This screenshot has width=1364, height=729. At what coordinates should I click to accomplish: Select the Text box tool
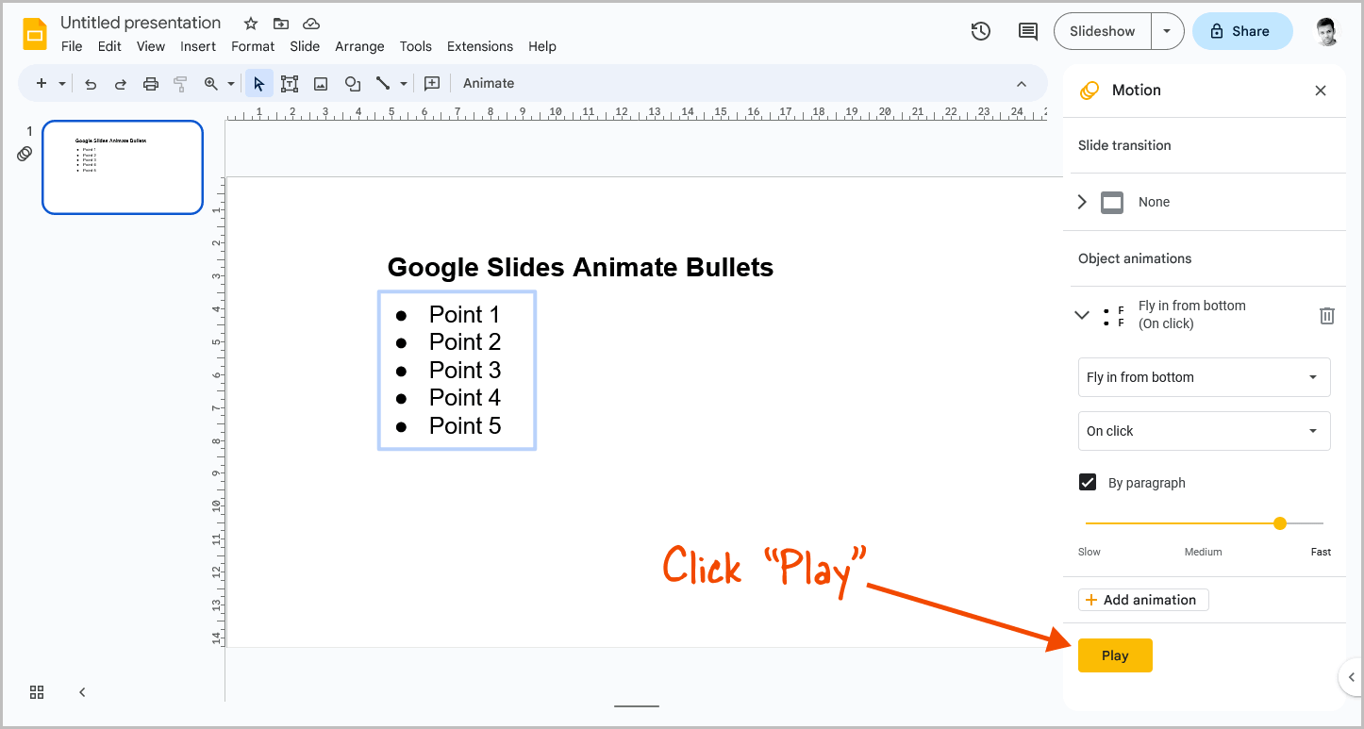[290, 83]
